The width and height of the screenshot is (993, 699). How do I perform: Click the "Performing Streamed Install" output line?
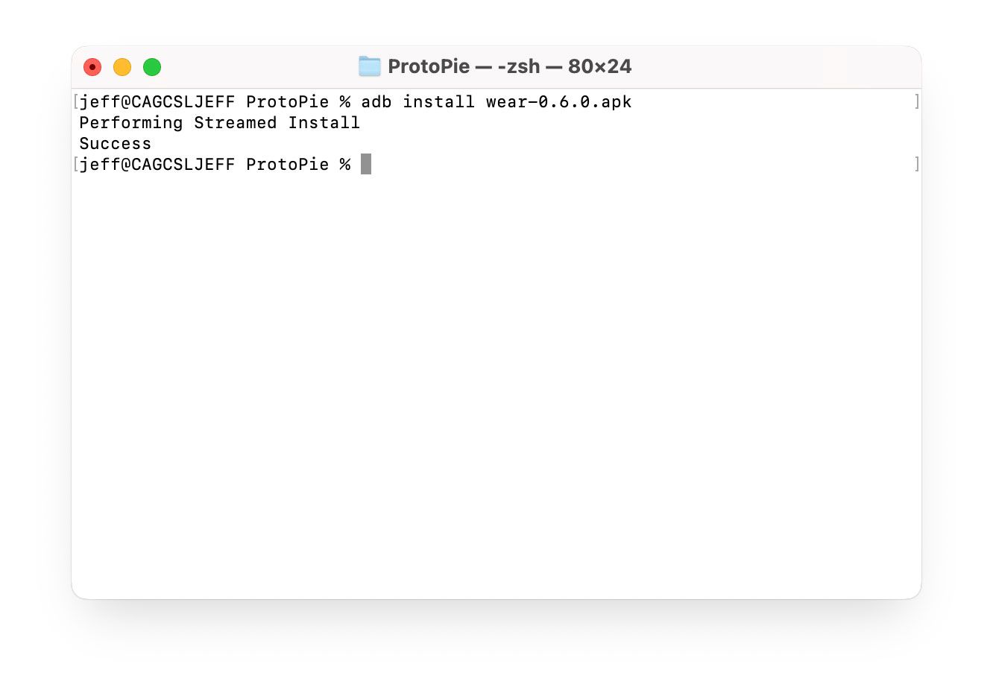pyautogui.click(x=220, y=123)
